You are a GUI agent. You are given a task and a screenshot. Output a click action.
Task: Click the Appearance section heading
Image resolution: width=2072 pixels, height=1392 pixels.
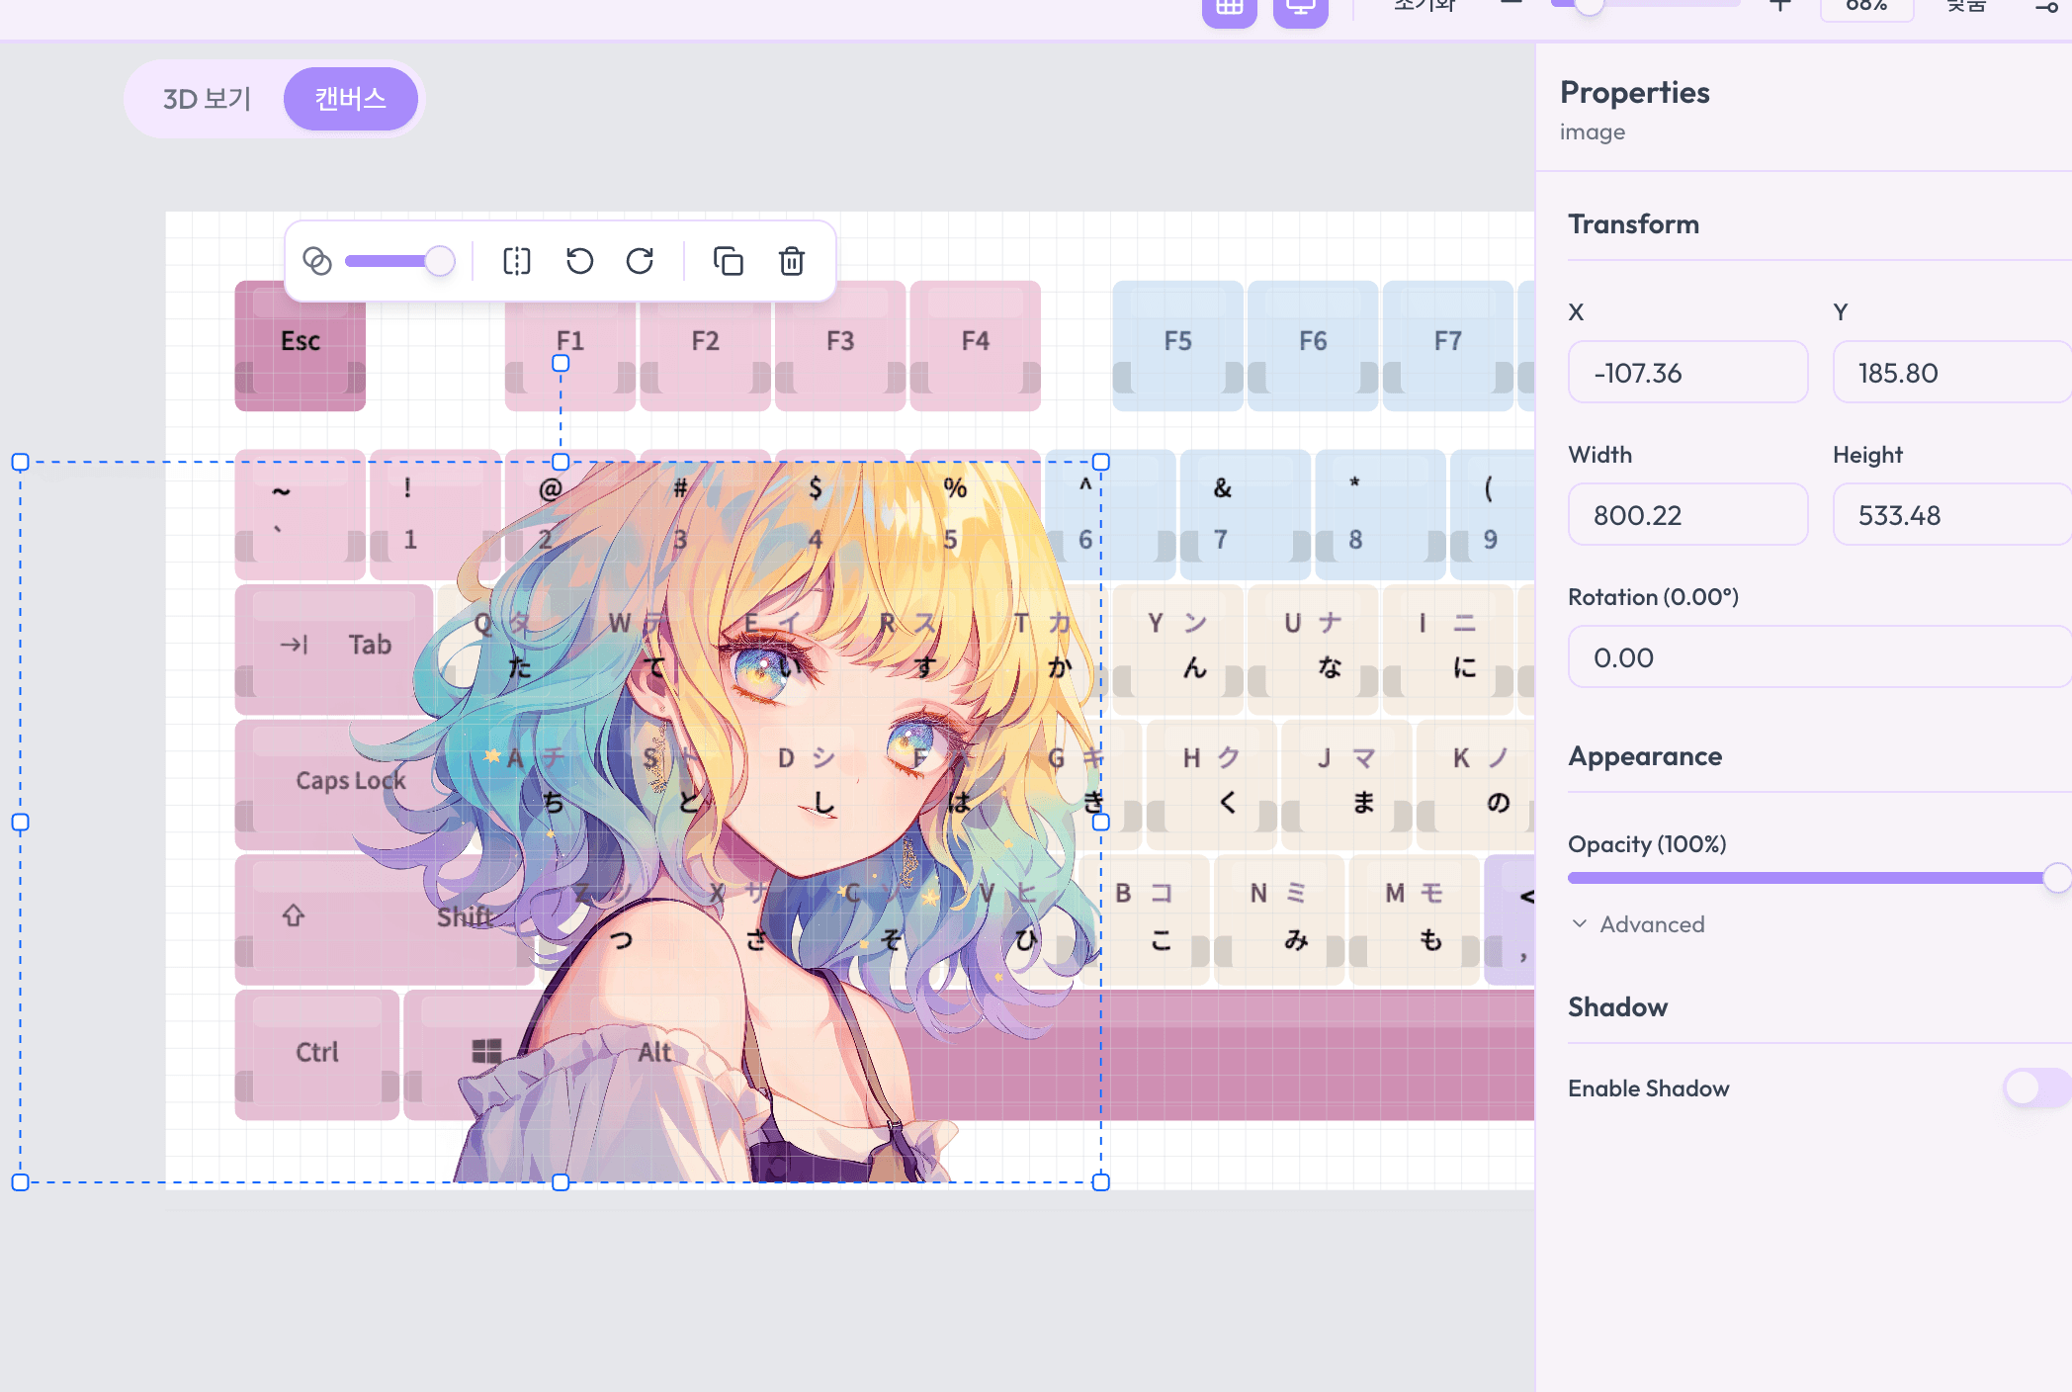1645,756
